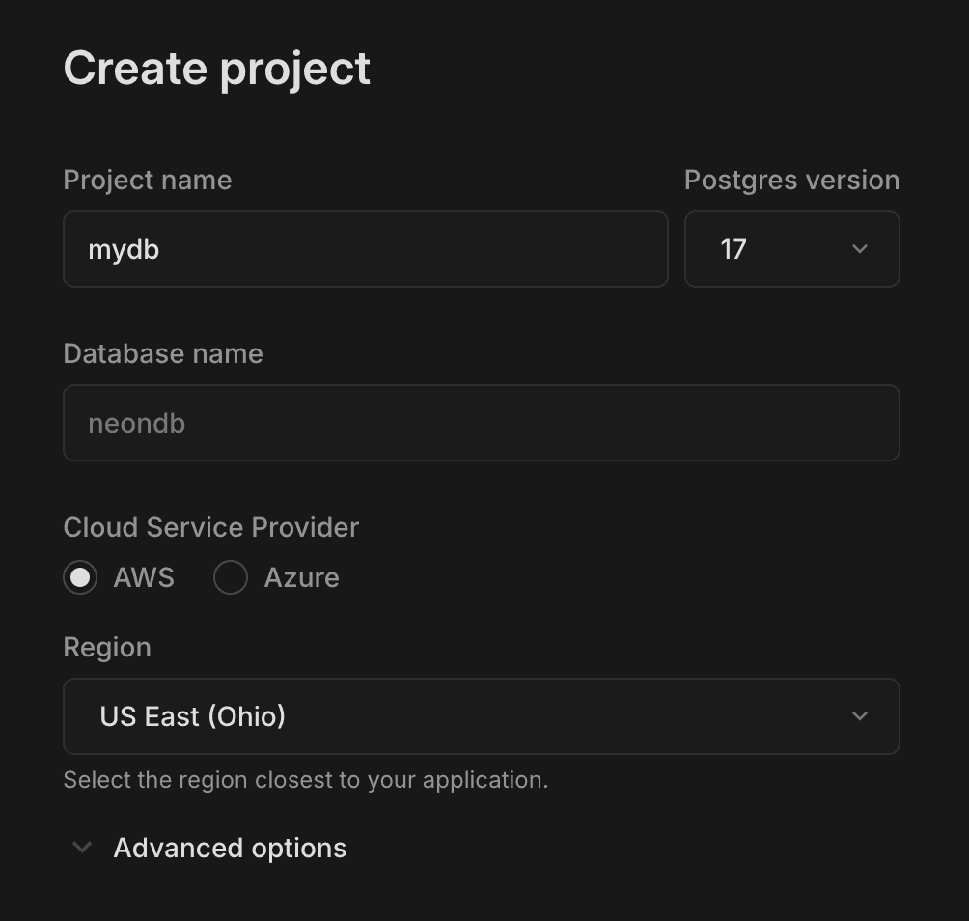Viewport: 969px width, 921px height.
Task: Click the chevron icon in Postgres version box
Action: pyautogui.click(x=859, y=249)
